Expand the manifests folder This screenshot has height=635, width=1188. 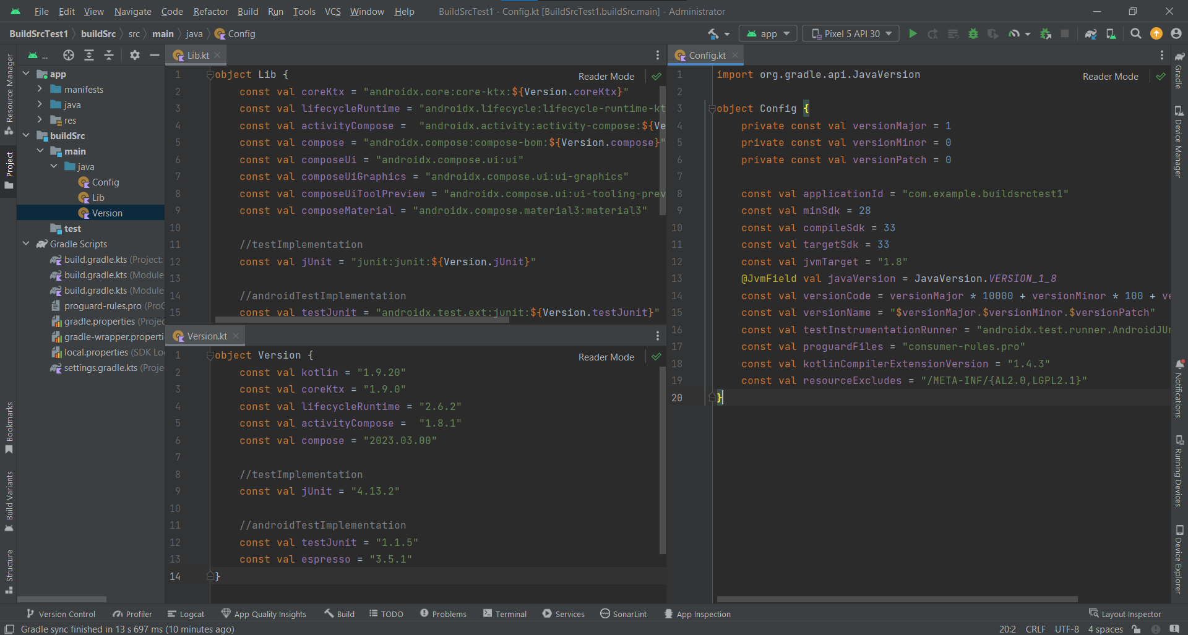pos(40,89)
